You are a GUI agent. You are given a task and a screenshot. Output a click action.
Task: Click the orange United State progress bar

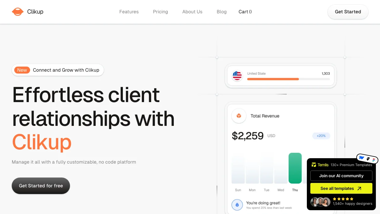coord(273,79)
